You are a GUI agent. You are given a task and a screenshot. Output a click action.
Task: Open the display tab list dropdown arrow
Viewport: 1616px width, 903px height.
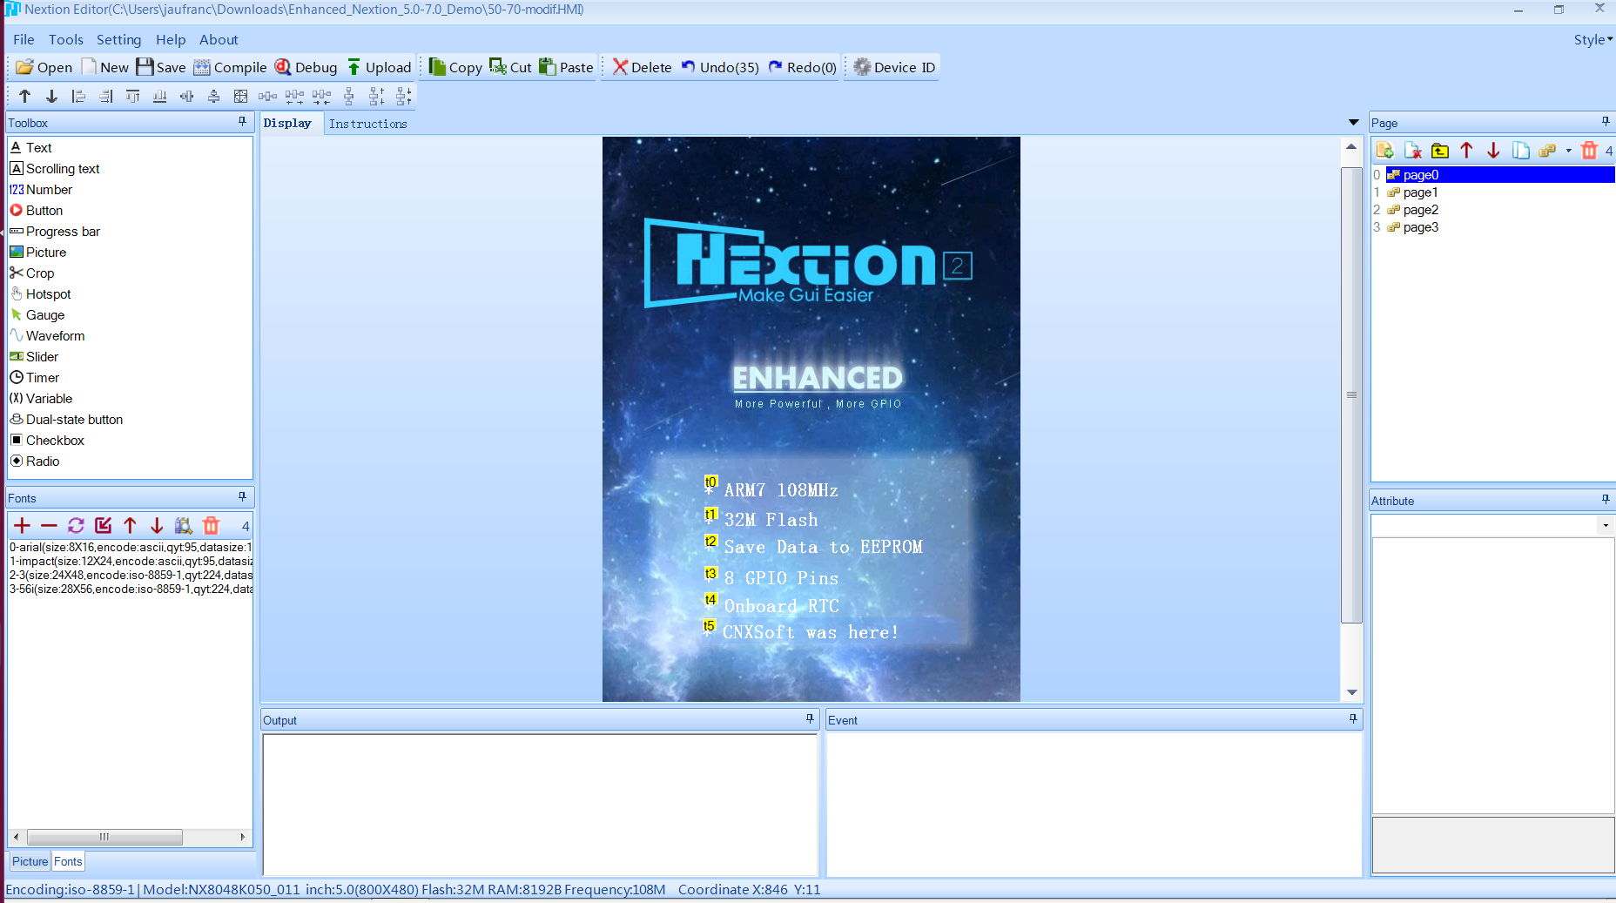tap(1353, 123)
